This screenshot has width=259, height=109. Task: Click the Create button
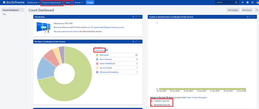click(x=90, y=3)
